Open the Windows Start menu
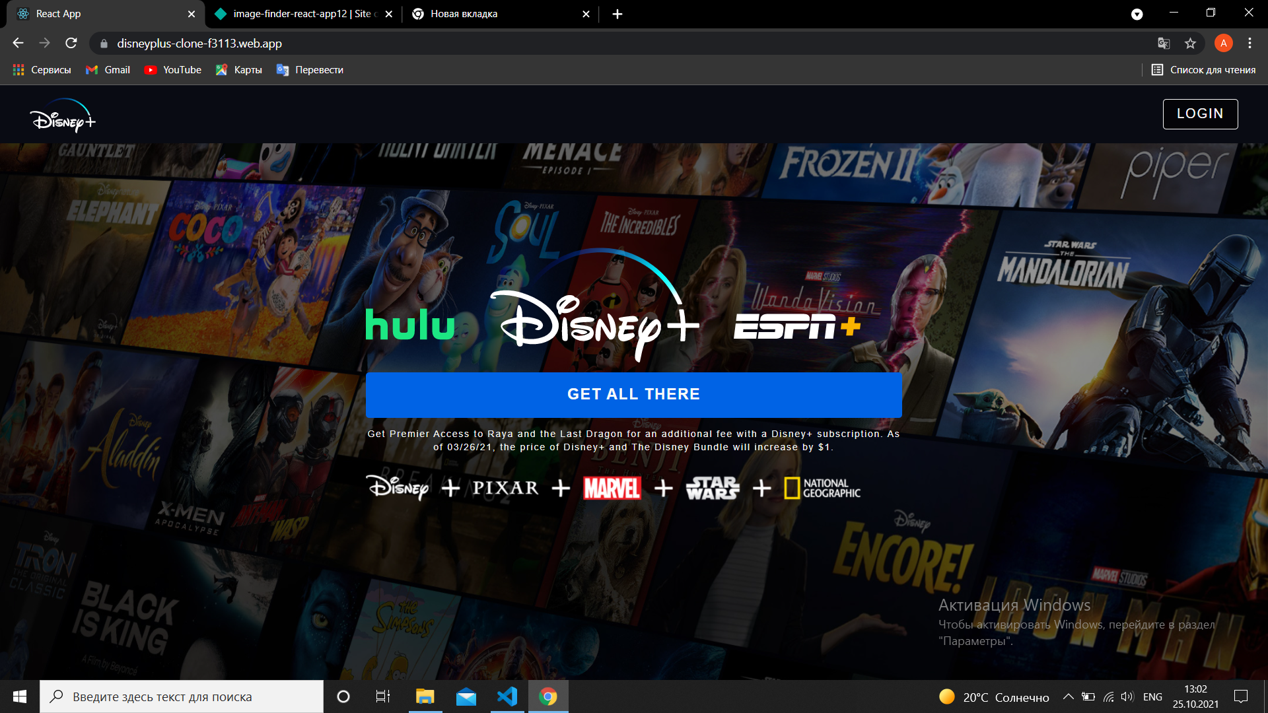The image size is (1268, 713). pos(20,696)
